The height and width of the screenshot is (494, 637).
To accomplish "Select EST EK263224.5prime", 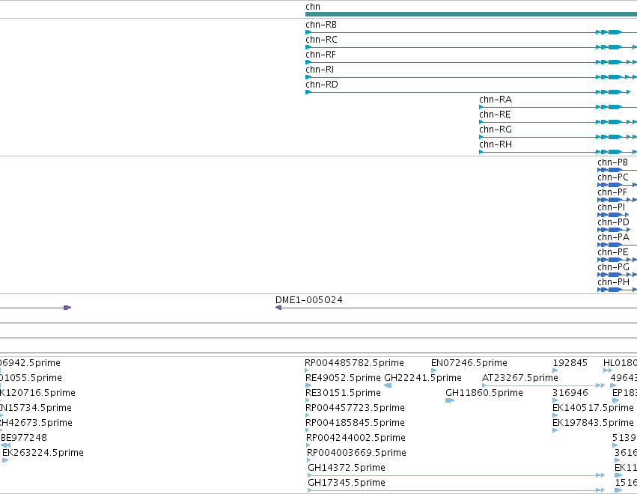I will pyautogui.click(x=43, y=453).
